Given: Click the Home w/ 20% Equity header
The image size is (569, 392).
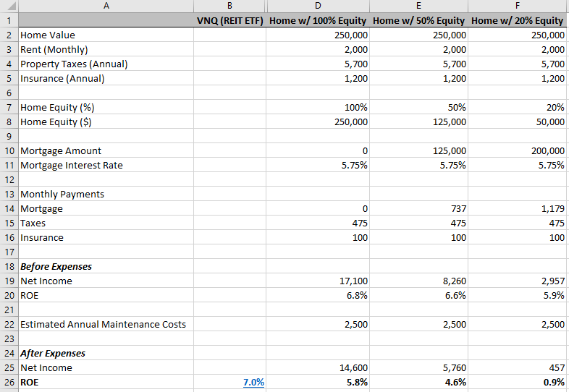Looking at the screenshot, I should [x=517, y=20].
